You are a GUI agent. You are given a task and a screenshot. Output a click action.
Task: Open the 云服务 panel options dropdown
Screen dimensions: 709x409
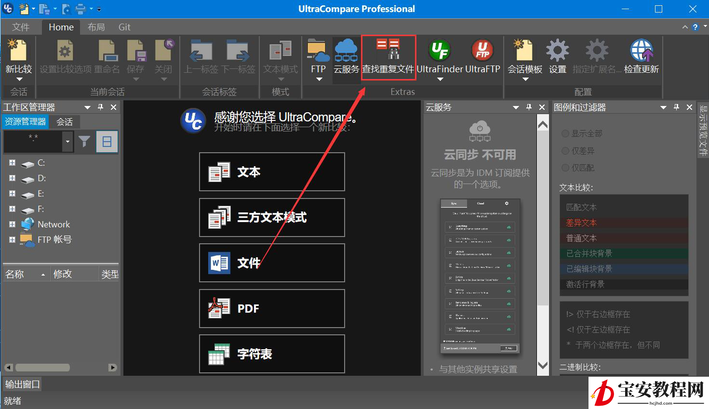516,107
